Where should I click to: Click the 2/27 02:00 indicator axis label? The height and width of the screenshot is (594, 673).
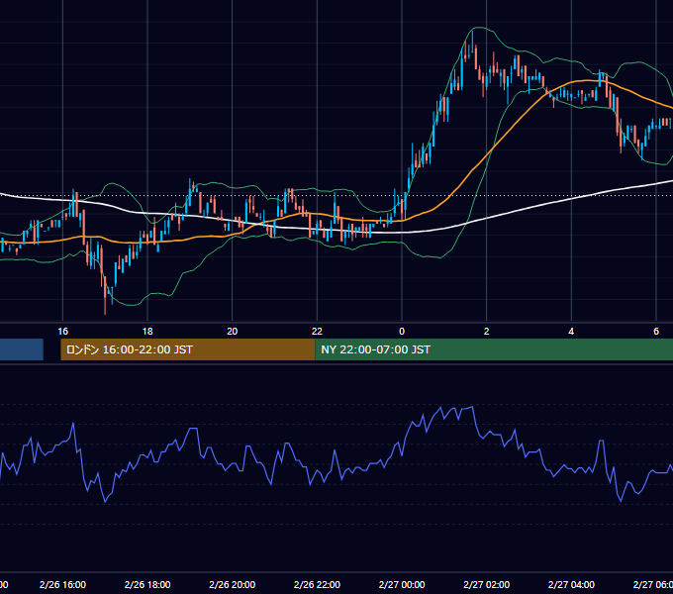click(486, 584)
